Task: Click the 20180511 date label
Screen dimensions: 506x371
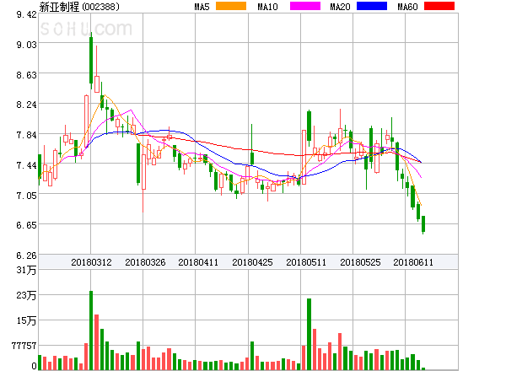Action: [306, 262]
